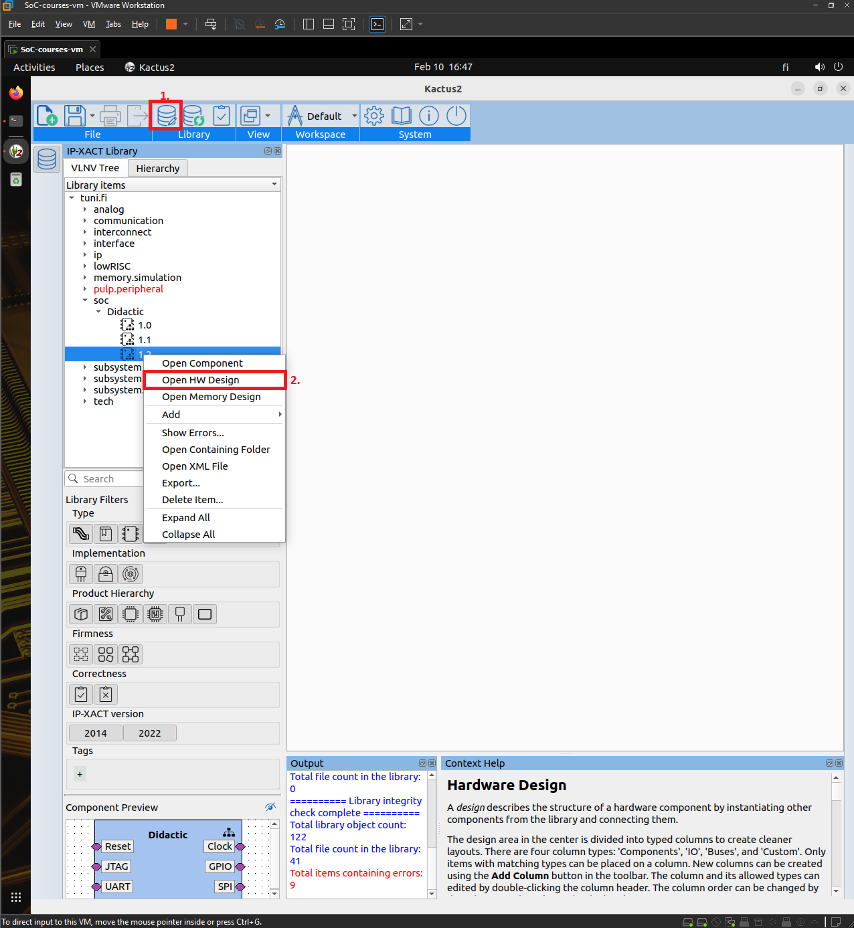
Task: Open the Default workspace dropdown
Action: point(354,116)
